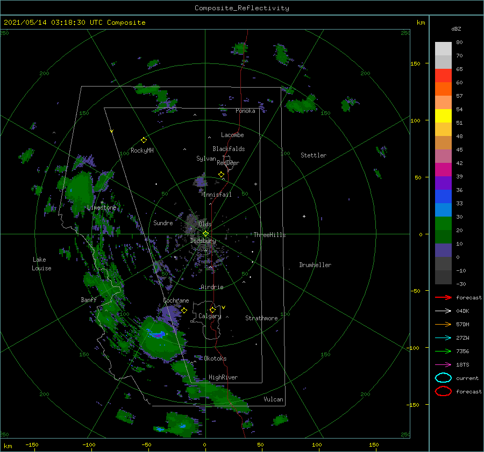
Task: Pick the red 65 dBZ color swatch
Action: click(x=443, y=76)
